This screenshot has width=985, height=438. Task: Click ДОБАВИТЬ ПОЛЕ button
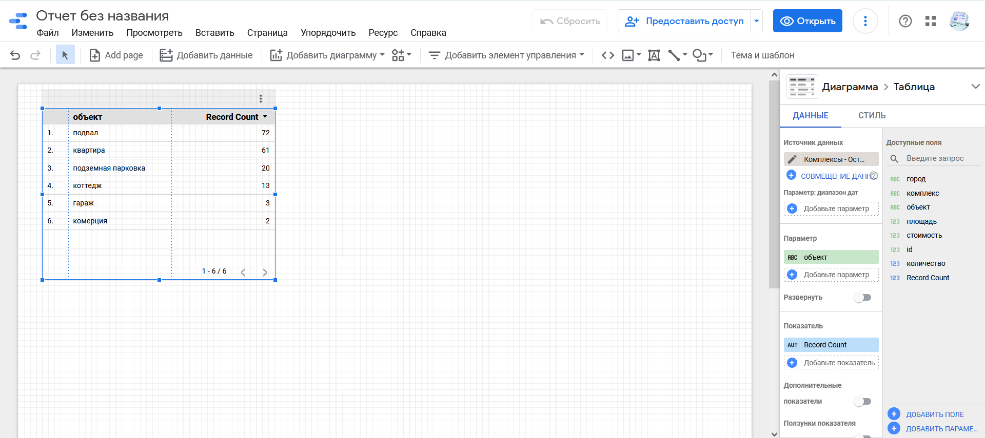coord(926,414)
